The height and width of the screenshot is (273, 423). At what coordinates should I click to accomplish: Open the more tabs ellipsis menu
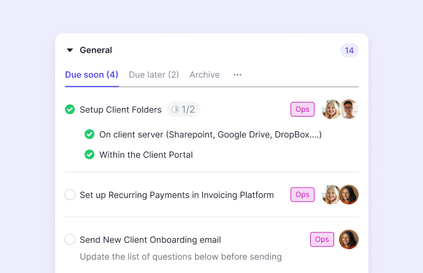pyautogui.click(x=237, y=75)
